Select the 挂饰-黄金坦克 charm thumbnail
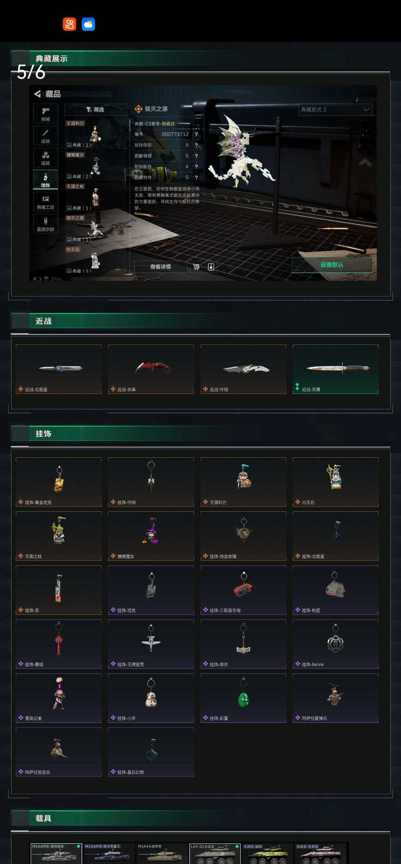Screen dimensions: 401x864 pos(59,482)
